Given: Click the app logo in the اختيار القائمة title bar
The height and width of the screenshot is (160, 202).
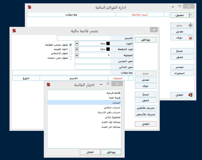Looking at the screenshot, I should coord(48,85).
